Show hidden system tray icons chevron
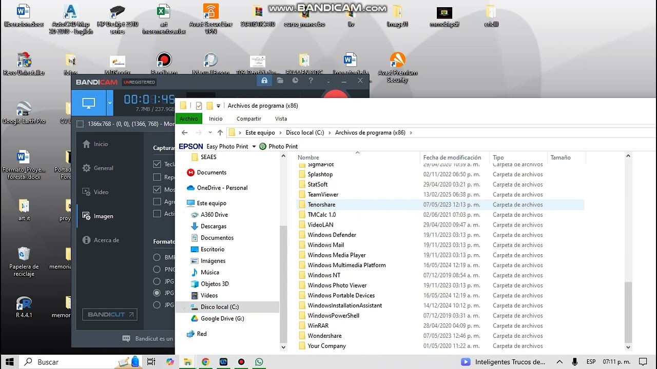This screenshot has height=369, width=657. coord(560,362)
